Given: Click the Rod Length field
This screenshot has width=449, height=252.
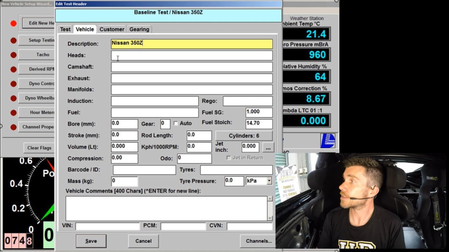Looking at the screenshot, I should click(x=199, y=135).
